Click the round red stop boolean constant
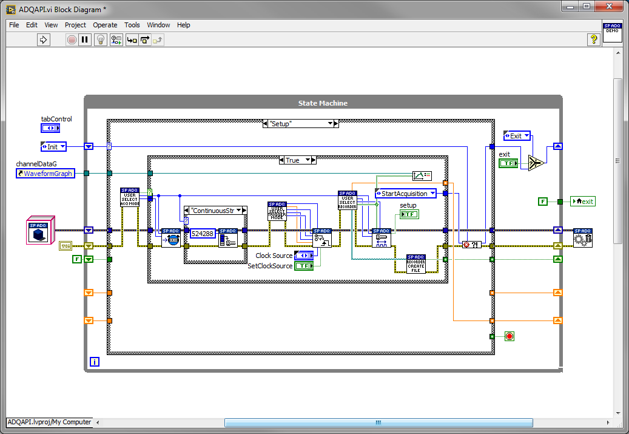This screenshot has width=629, height=434. [509, 336]
